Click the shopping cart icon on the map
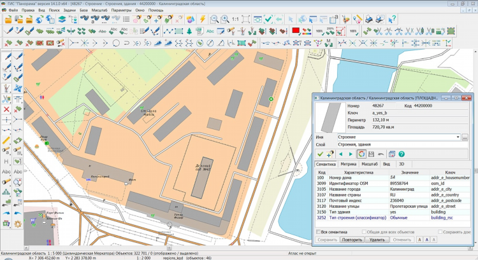 coord(33,221)
